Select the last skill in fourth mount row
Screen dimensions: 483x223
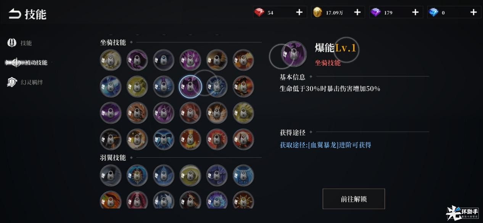click(243, 139)
